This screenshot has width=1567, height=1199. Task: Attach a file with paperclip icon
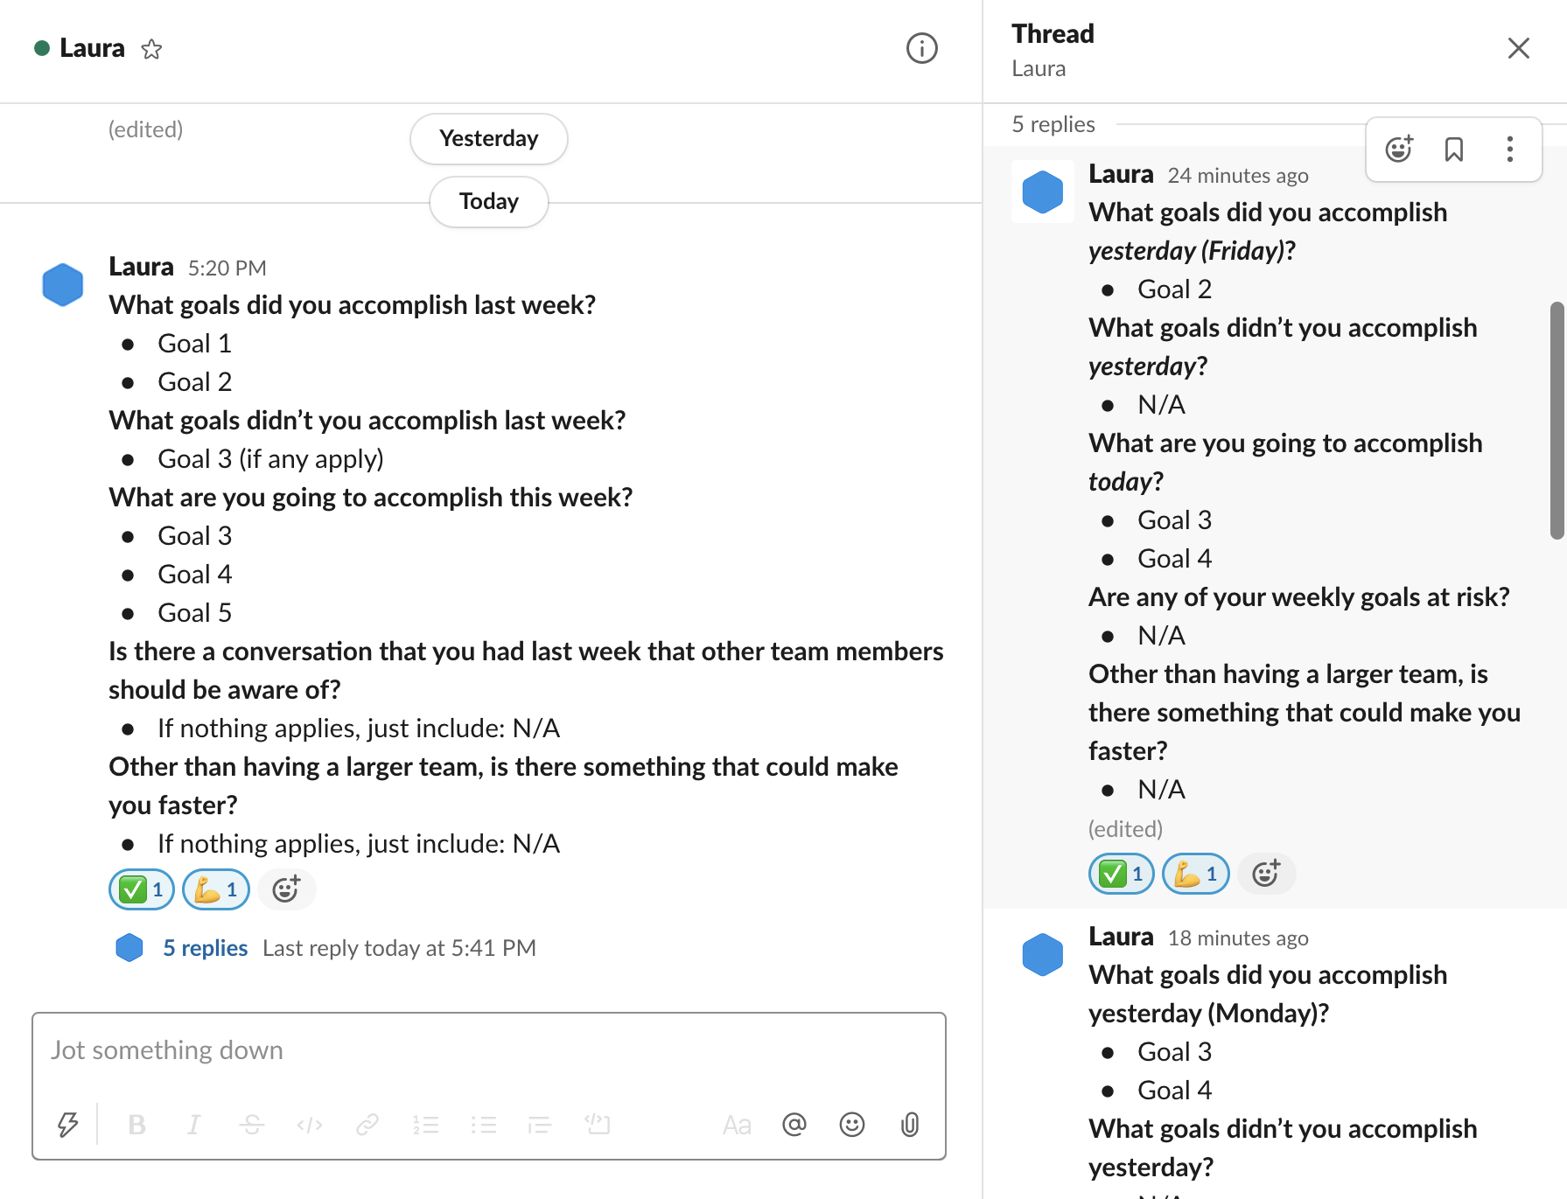tap(910, 1125)
